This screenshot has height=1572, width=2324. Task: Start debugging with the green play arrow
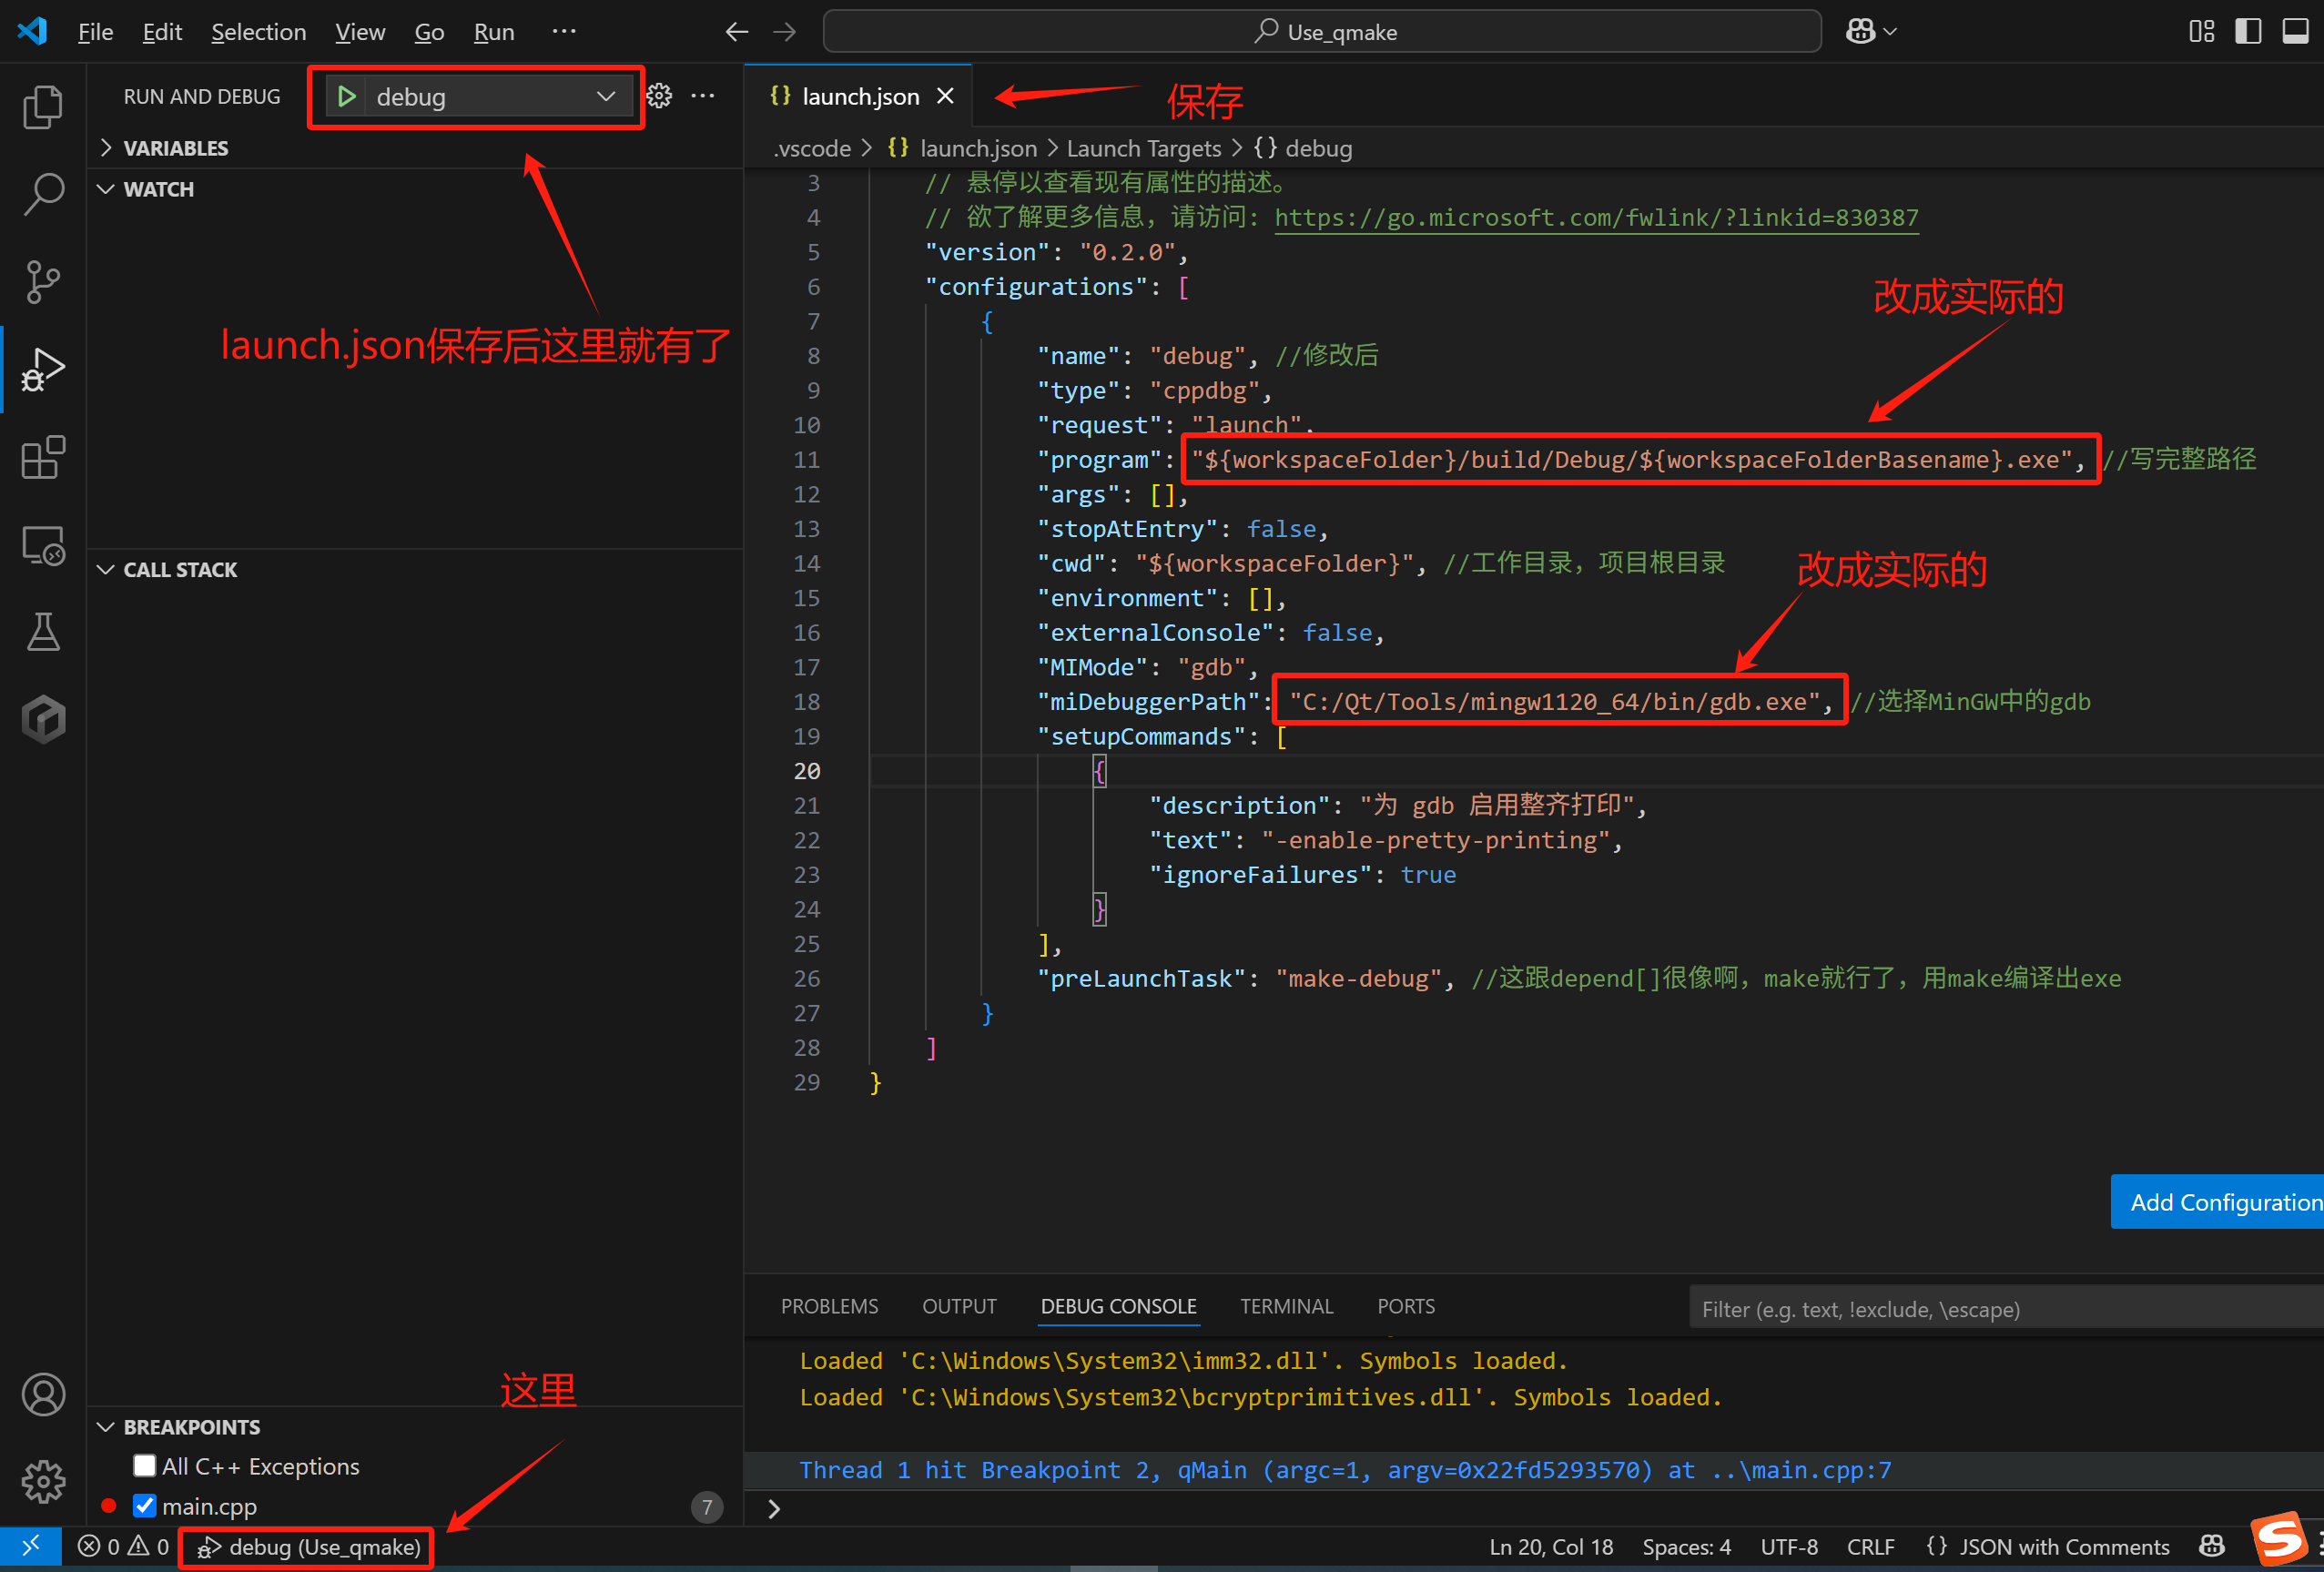tap(347, 96)
